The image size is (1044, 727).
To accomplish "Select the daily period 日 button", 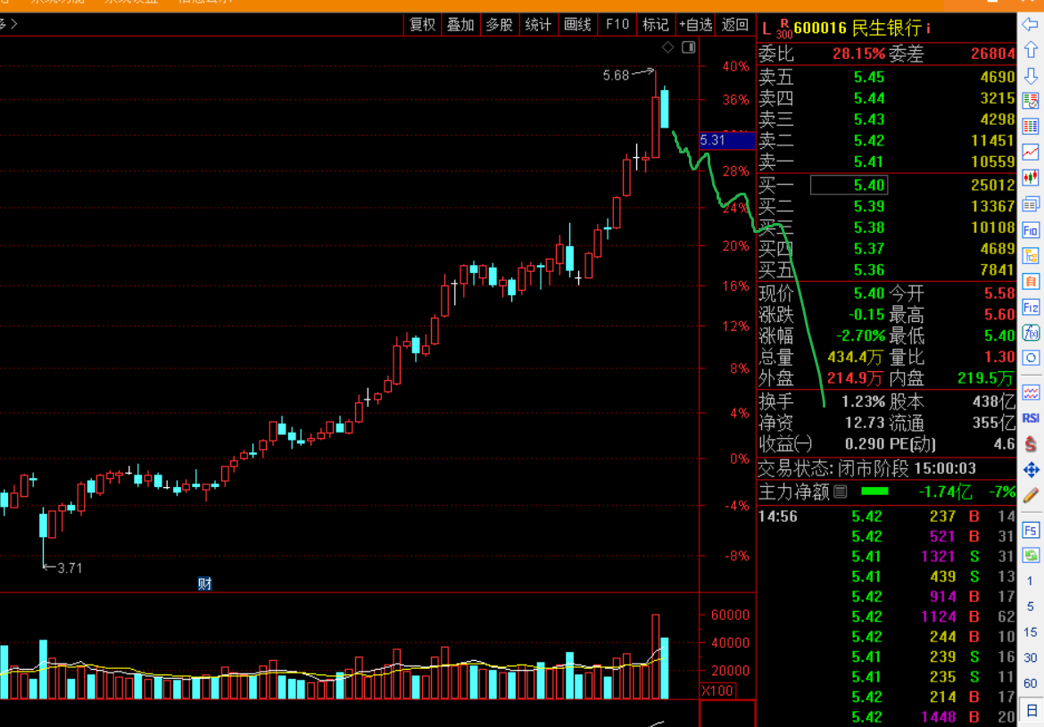I will [1031, 710].
